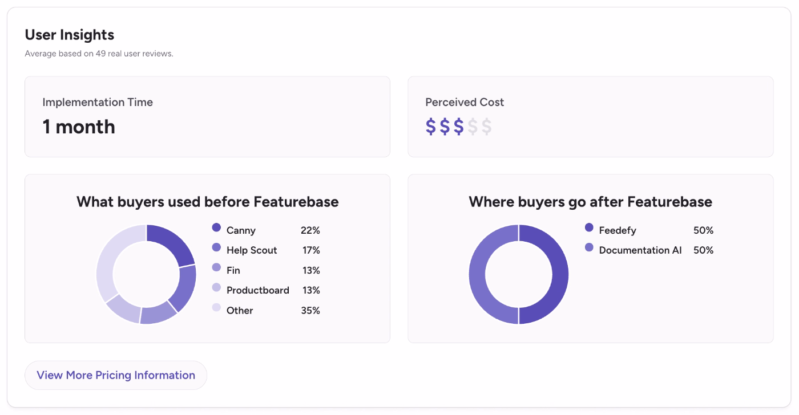Click the 'What buyers used before Featurebase' title
This screenshot has height=415, width=799.
click(x=208, y=202)
